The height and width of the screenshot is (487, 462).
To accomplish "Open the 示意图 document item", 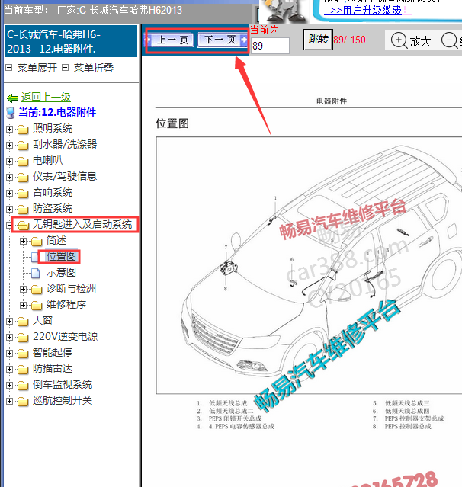I will (61, 272).
